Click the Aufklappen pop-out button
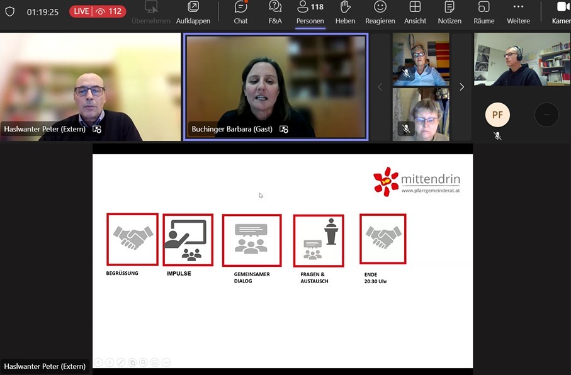571x375 pixels. pos(193,13)
